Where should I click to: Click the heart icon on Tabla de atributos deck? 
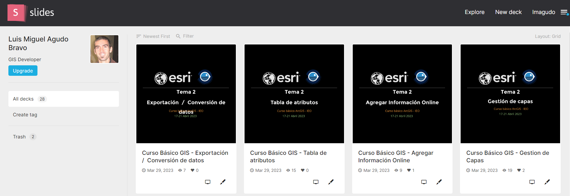pyautogui.click(x=303, y=170)
